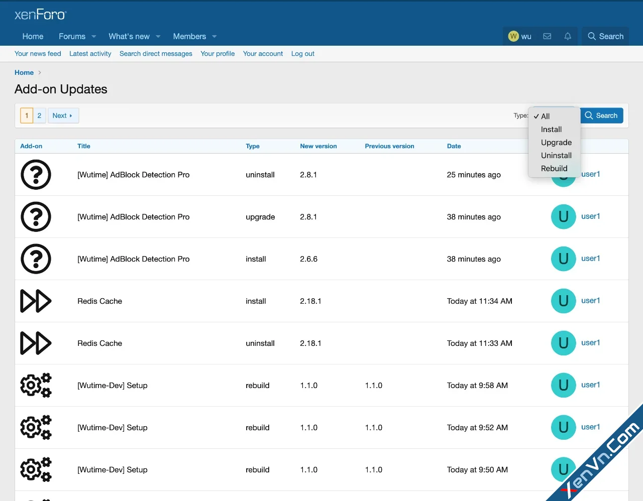The height and width of the screenshot is (501, 643).
Task: Click user1 link in the 2.8.1 uninstall row
Action: click(591, 174)
